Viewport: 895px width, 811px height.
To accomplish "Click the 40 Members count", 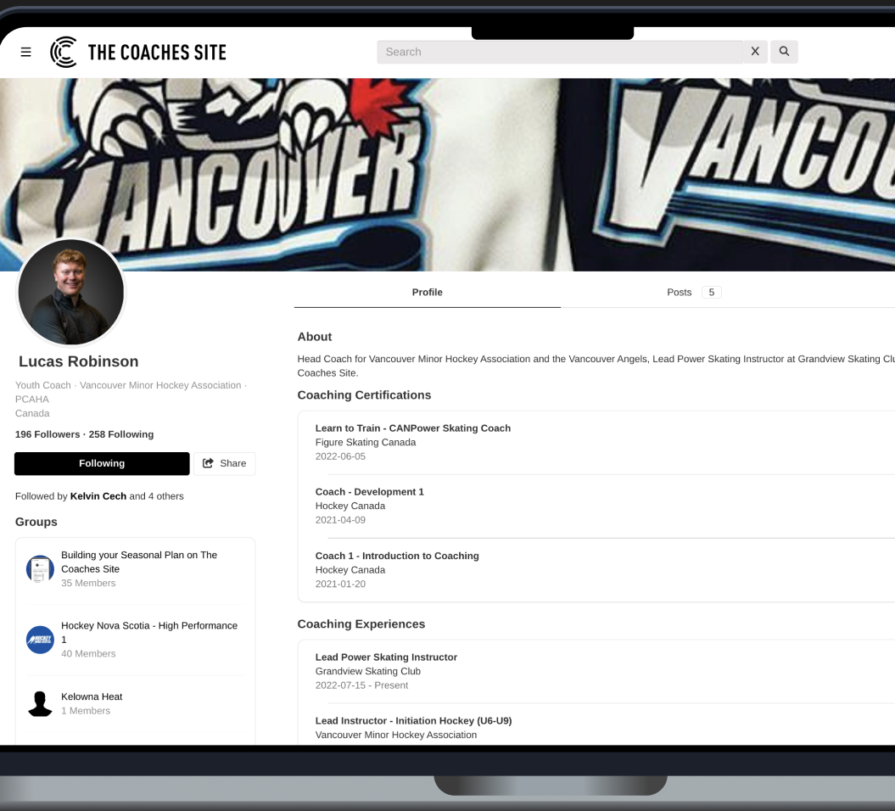I will point(88,653).
